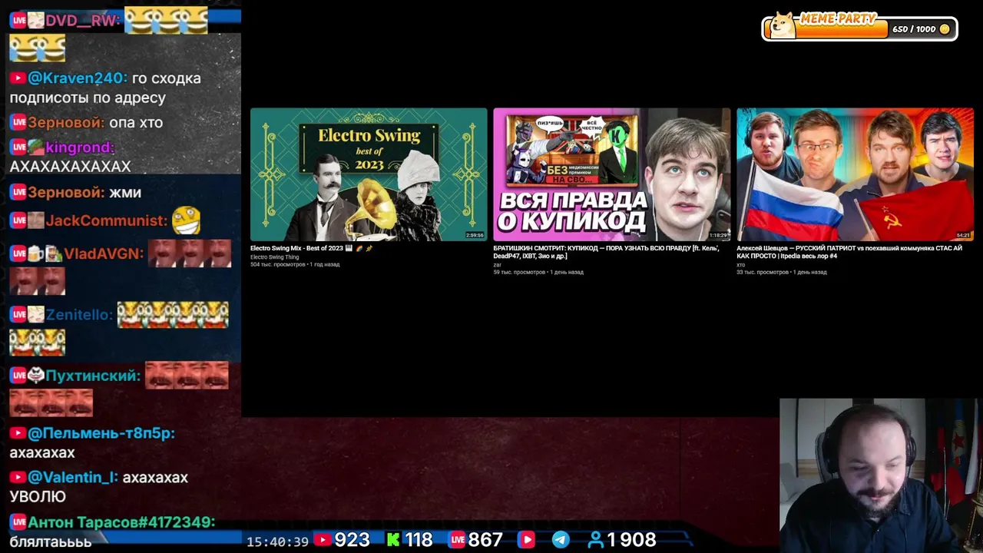Open the 'БРАТИШКИН СМОТРИТ: КУПИКОД' video title
This screenshot has width=983, height=553.
[606, 252]
